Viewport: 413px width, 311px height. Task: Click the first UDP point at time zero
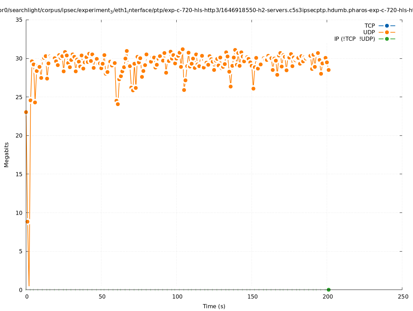coord(26,112)
